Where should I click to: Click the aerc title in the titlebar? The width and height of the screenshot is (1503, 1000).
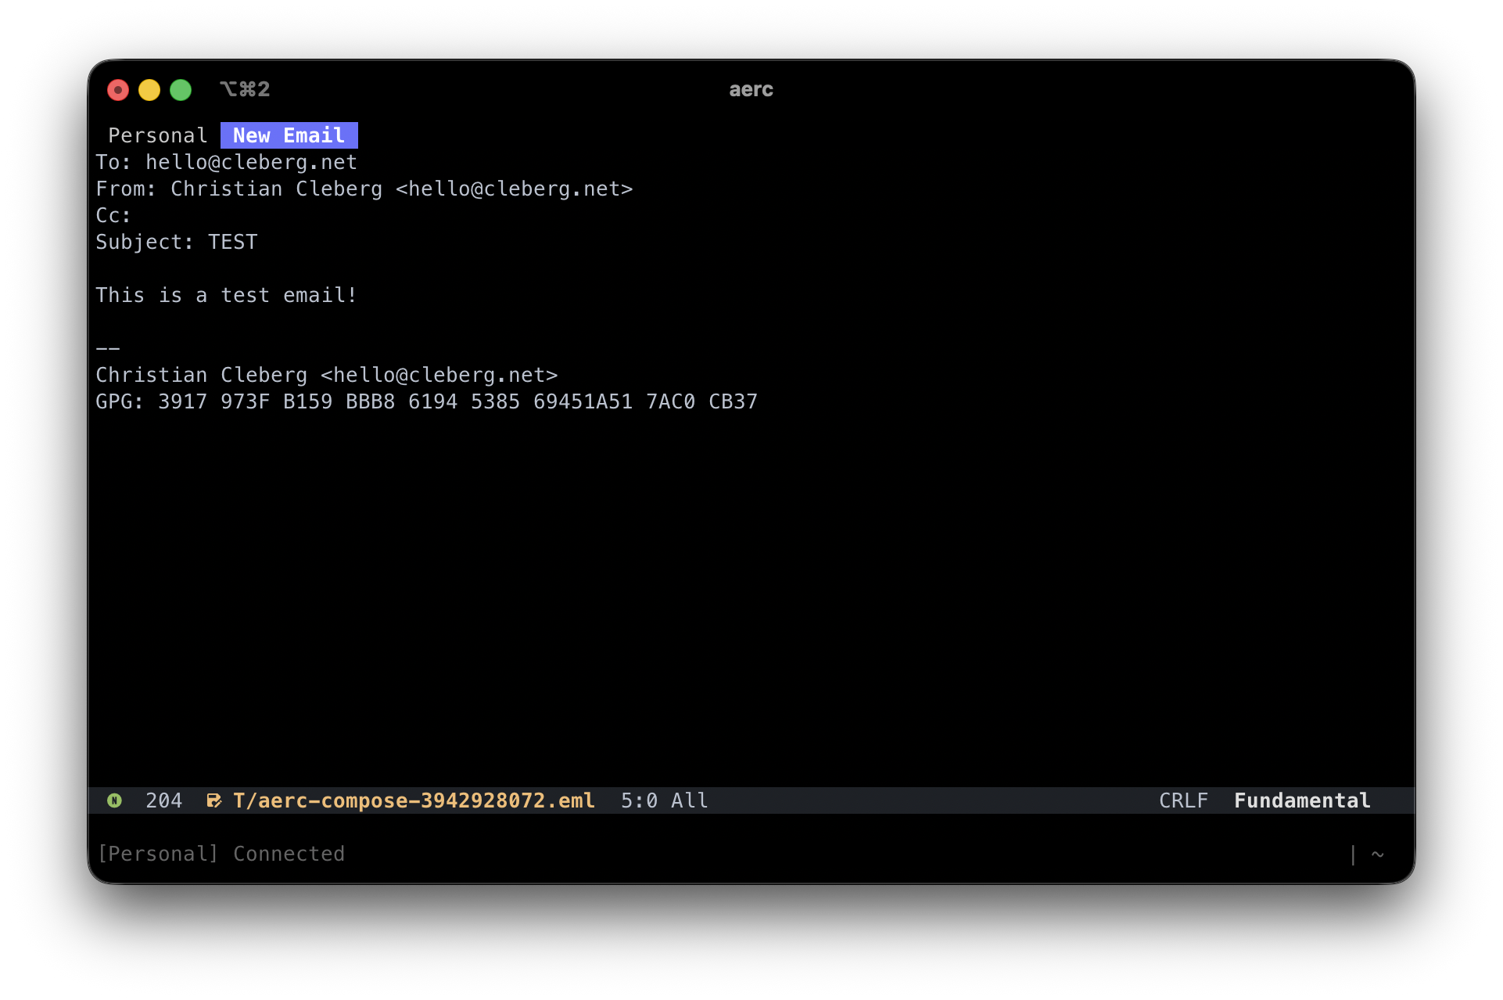point(750,89)
